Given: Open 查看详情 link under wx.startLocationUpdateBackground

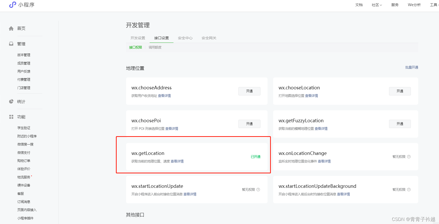Looking at the screenshot, I should coord(343,194).
